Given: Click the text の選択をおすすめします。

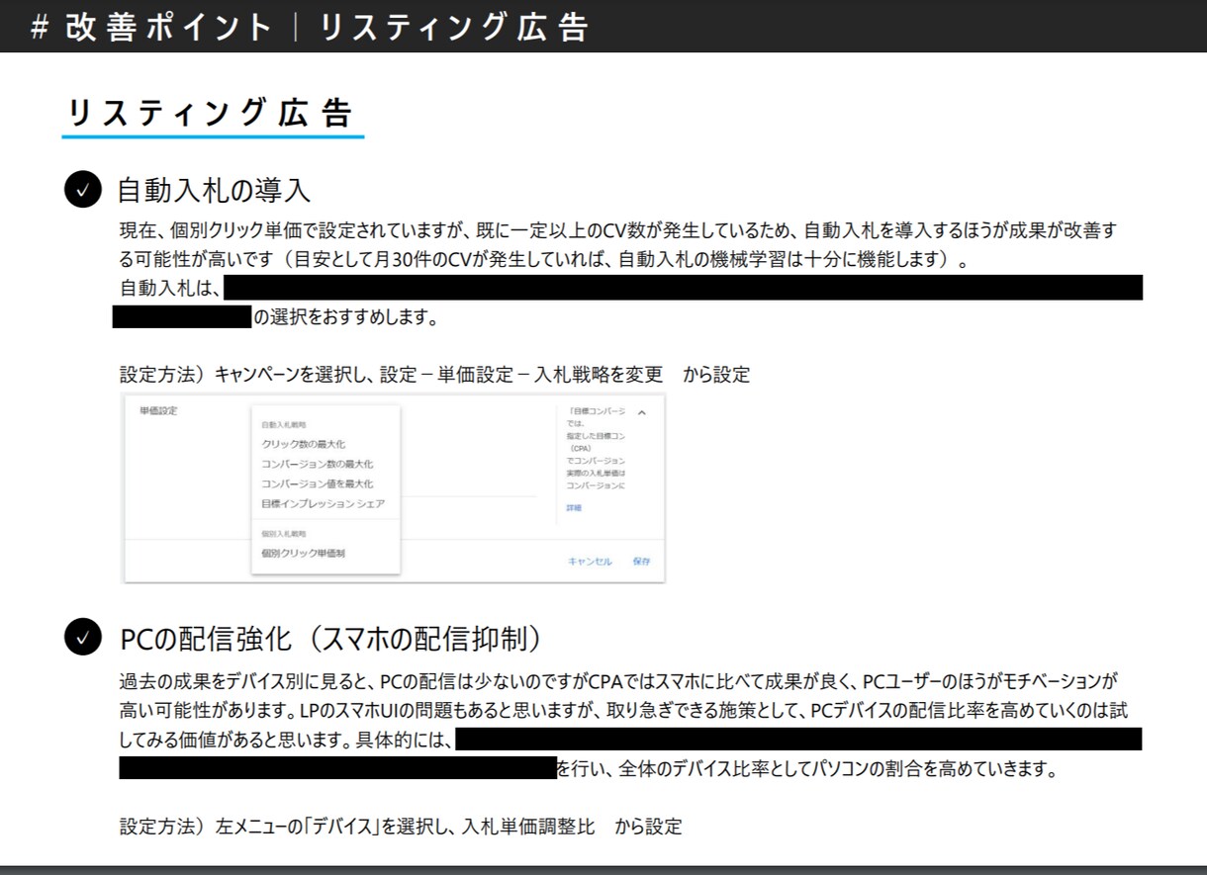Looking at the screenshot, I should [x=346, y=318].
